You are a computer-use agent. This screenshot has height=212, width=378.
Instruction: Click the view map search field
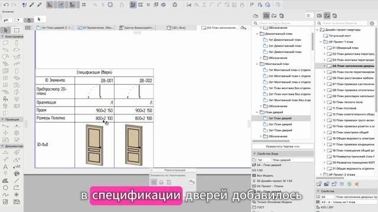pyautogui.click(x=282, y=23)
